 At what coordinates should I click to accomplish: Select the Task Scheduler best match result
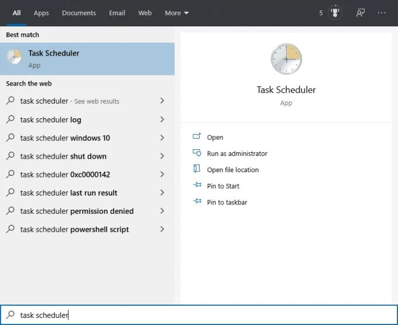point(87,59)
